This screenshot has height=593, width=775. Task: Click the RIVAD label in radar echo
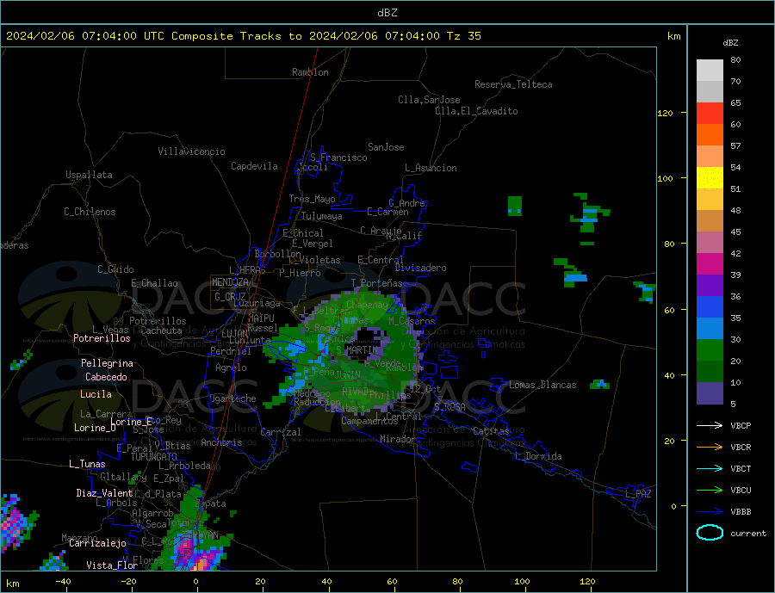pos(355,392)
